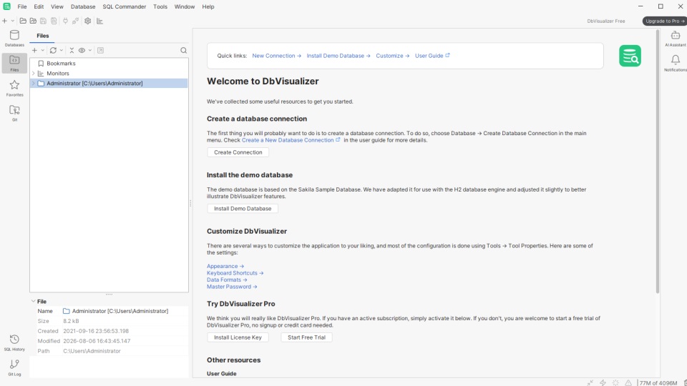Click the welcome page vertical scrollbar
The image size is (687, 386).
657,161
